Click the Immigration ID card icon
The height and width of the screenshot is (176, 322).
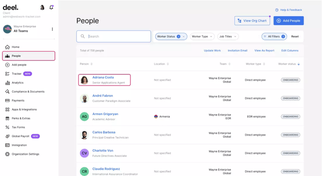[x=7, y=145]
